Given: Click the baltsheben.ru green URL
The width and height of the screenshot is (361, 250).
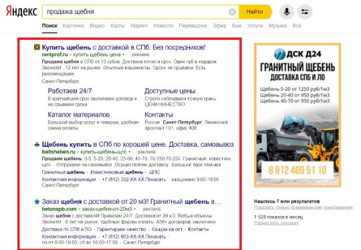Looking at the screenshot, I should [x=58, y=152].
